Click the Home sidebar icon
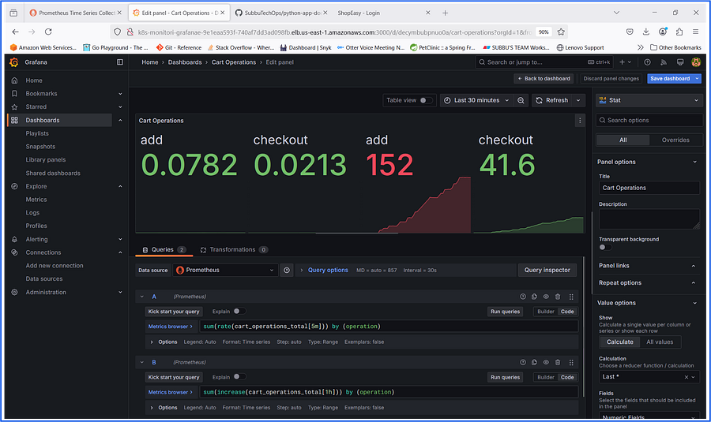Image resolution: width=711 pixels, height=422 pixels. pyautogui.click(x=14, y=80)
